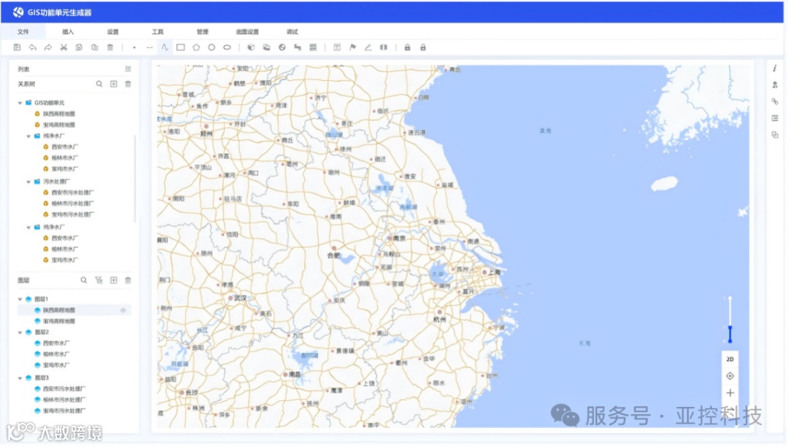Click the toolbar trash delete icon

click(x=110, y=47)
